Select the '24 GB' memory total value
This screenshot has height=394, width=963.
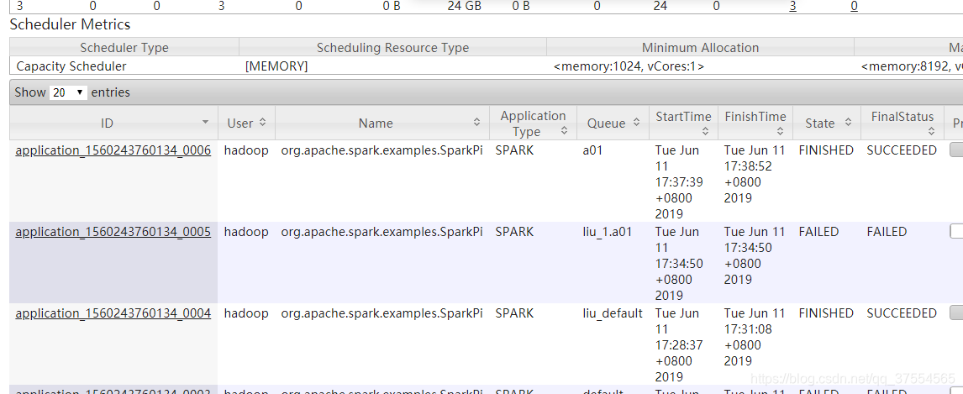[x=465, y=6]
